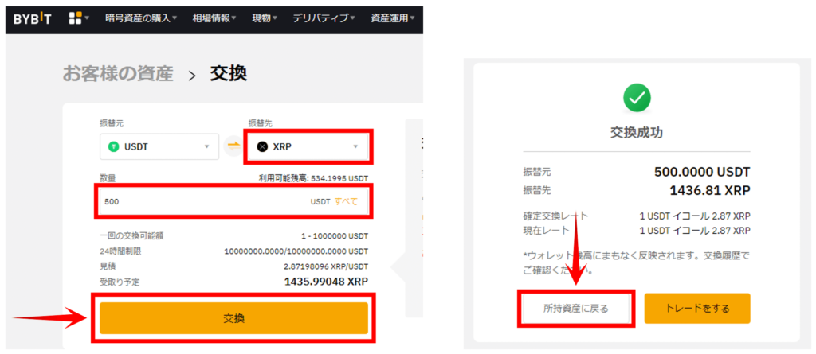
Task: Open the デリバティブ menu
Action: click(324, 19)
